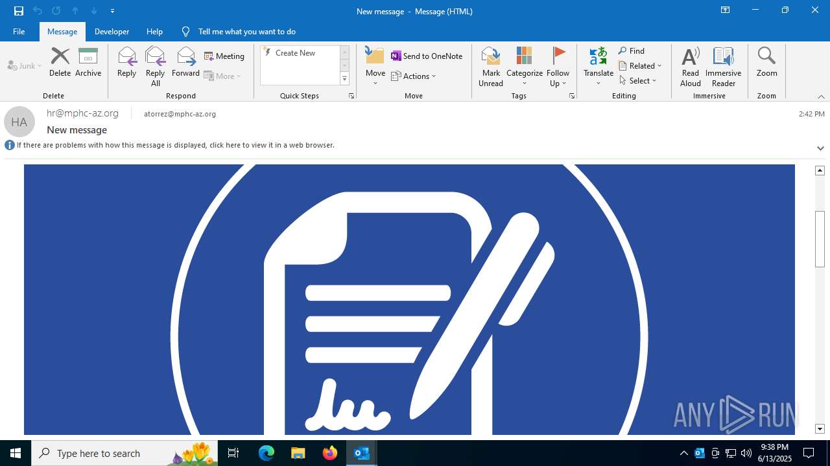Open the Related dropdown
The image size is (830, 466).
[640, 65]
